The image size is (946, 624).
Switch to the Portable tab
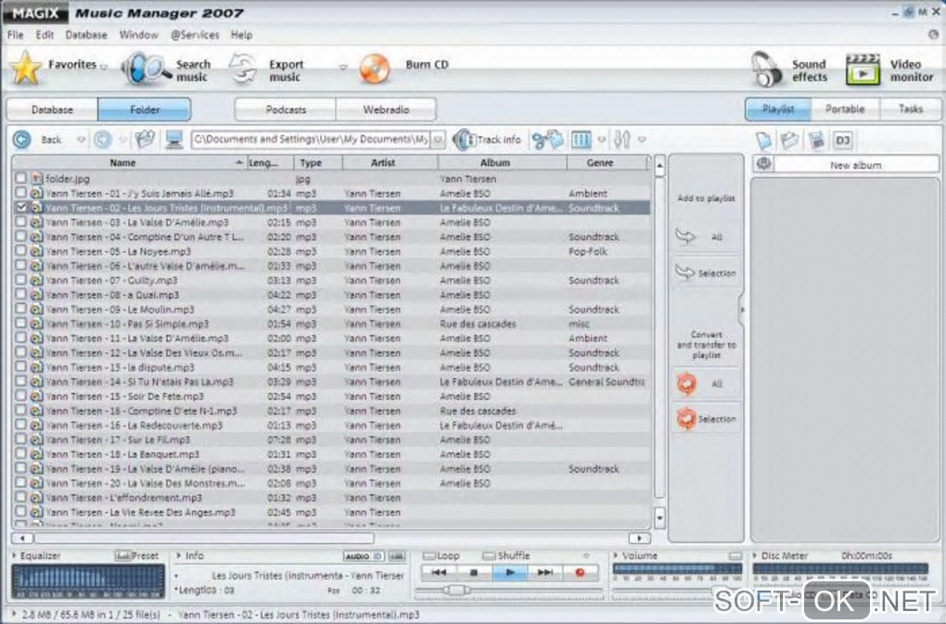click(x=845, y=109)
